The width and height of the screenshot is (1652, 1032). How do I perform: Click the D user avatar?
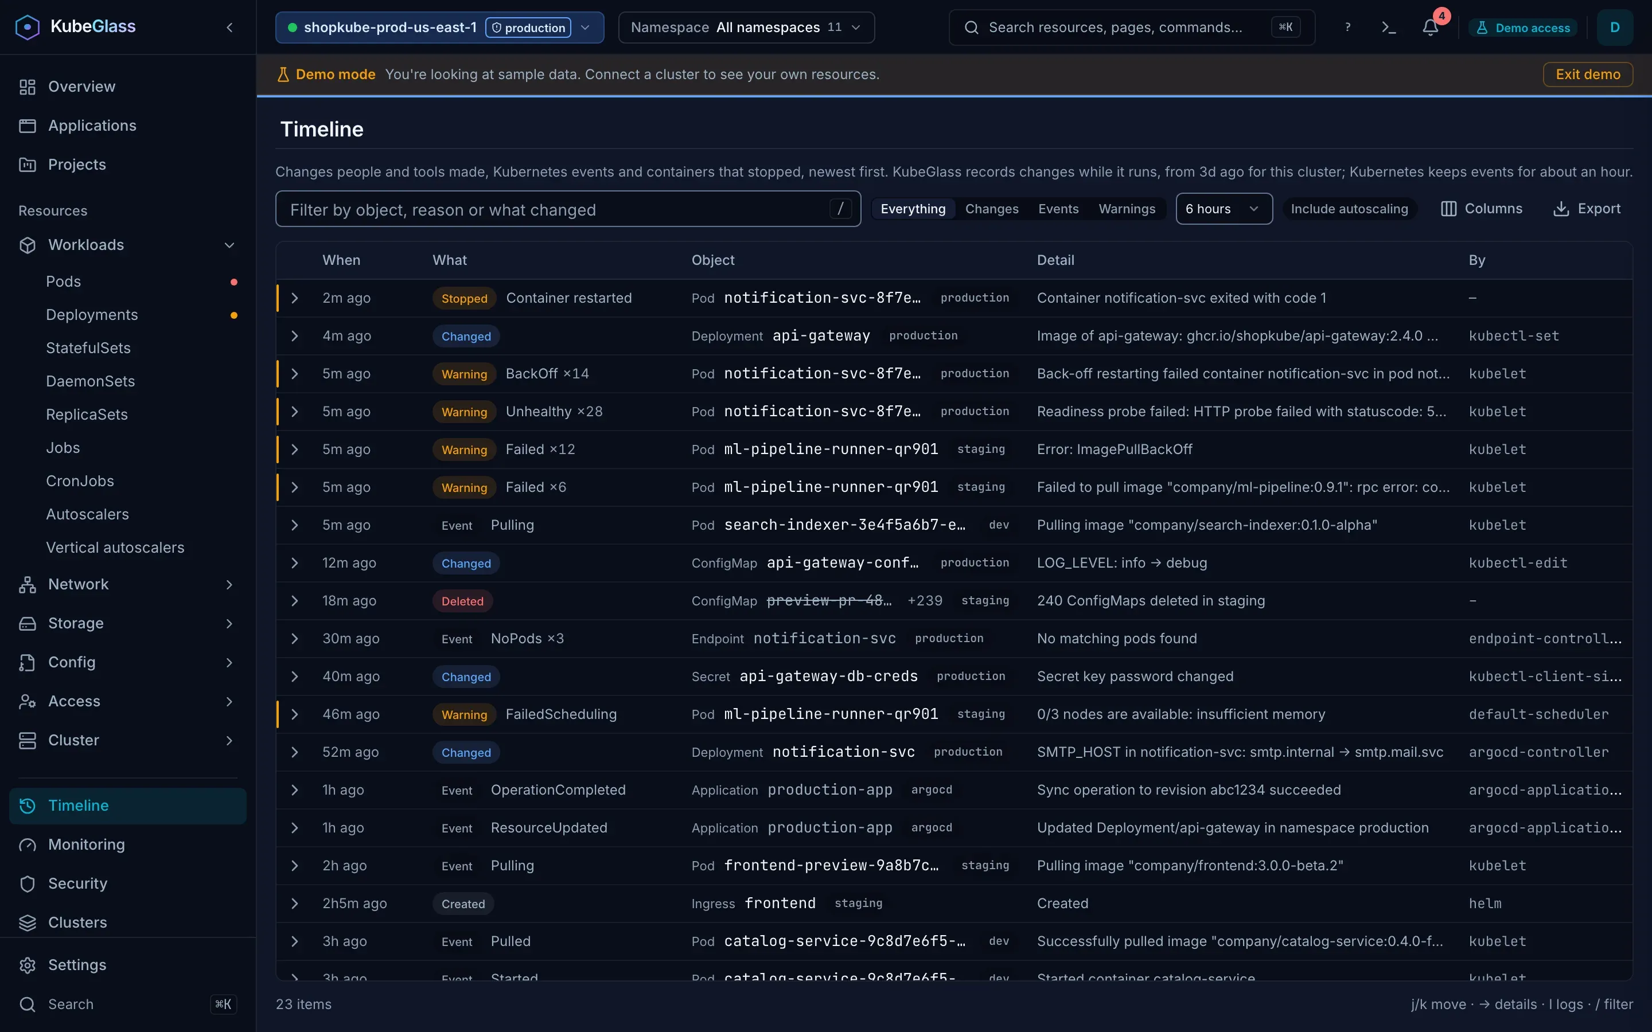(1615, 28)
